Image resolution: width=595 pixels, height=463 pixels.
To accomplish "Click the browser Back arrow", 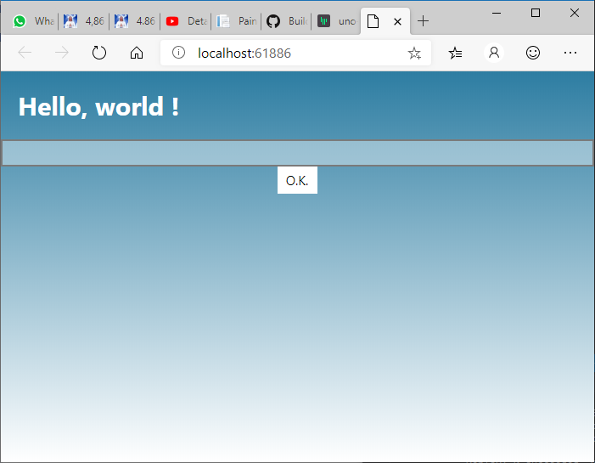I will point(25,53).
